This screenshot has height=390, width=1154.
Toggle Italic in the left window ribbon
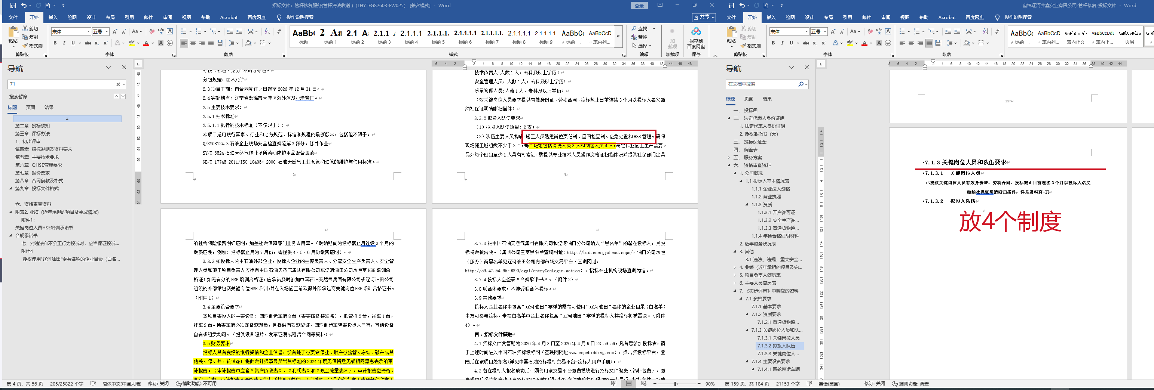click(x=64, y=43)
